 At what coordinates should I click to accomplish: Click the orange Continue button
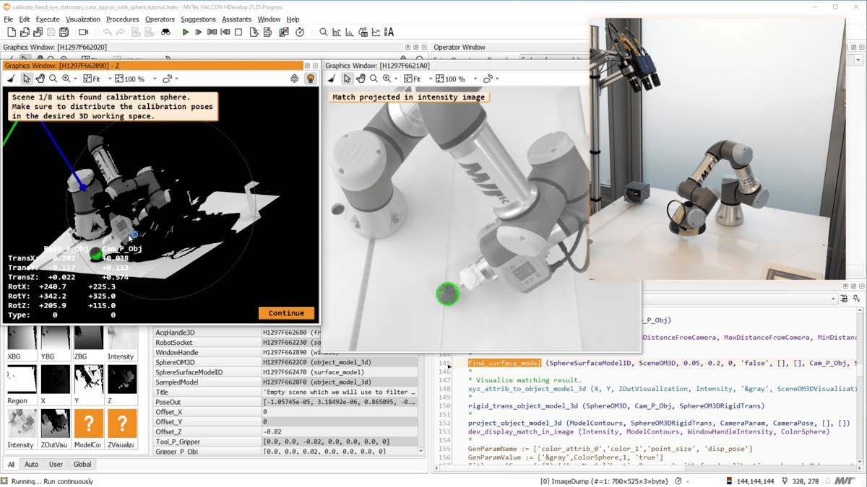tap(286, 313)
